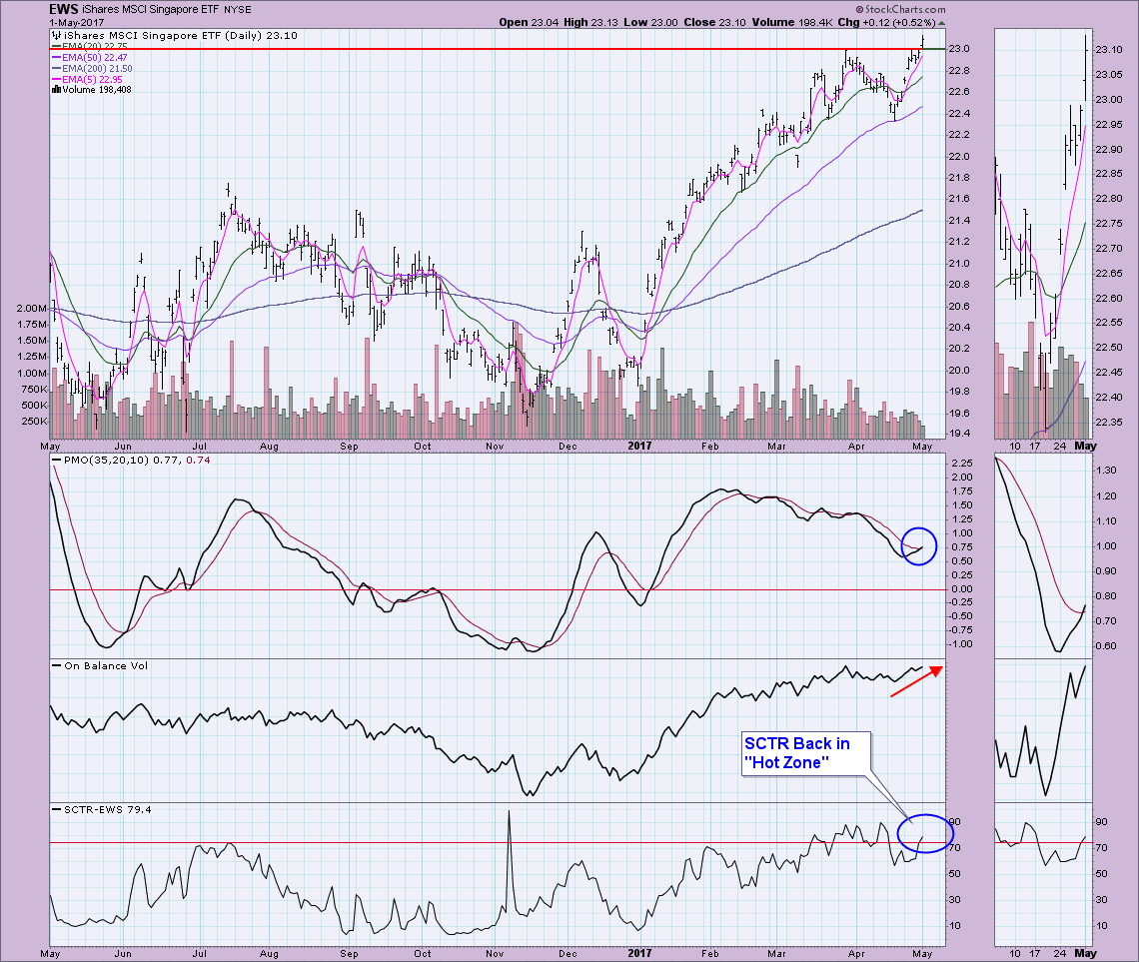Click the 2017 label on the bottom date axis
The height and width of the screenshot is (962, 1139).
[x=640, y=953]
